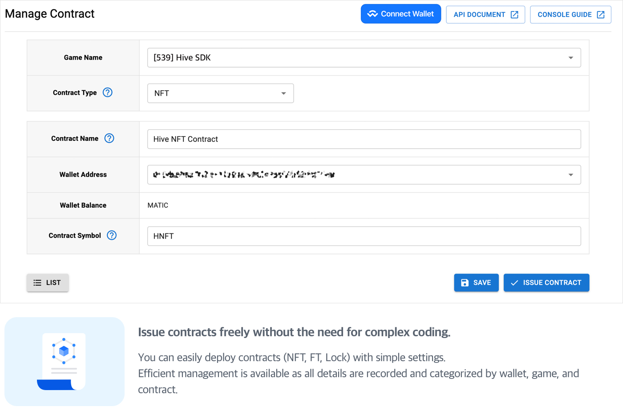The width and height of the screenshot is (623, 411).
Task: Click the MATIC wallet balance text
Action: [x=158, y=205]
